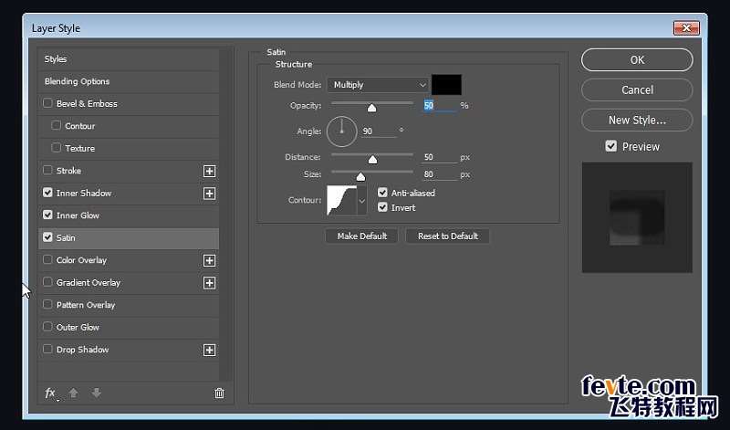This screenshot has height=430, width=730.
Task: Click Reset to Default button
Action: [447, 236]
